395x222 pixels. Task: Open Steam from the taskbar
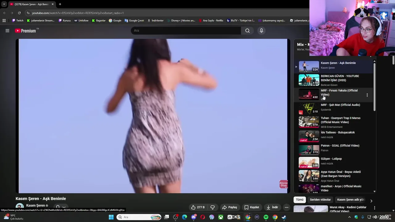284,217
